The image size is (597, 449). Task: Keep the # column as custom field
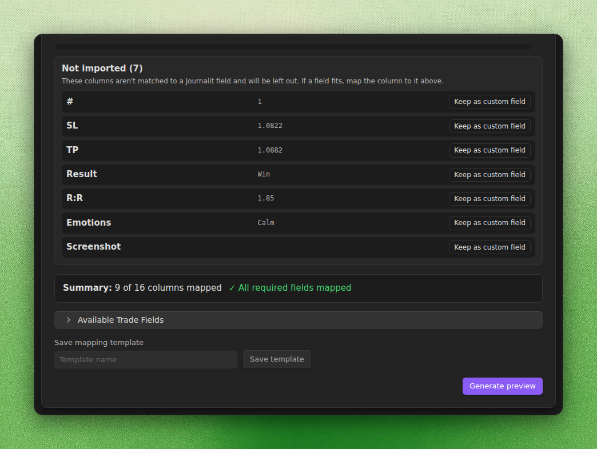(489, 102)
